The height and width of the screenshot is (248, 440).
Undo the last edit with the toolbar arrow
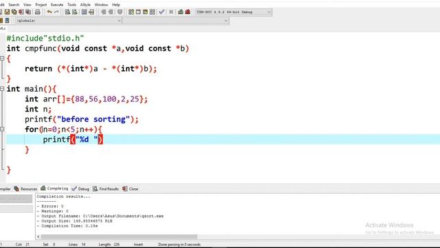[x=49, y=12]
